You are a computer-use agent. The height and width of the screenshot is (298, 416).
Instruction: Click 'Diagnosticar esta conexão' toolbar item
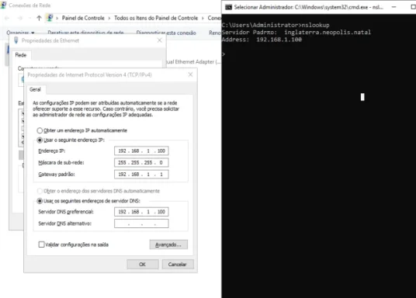(x=166, y=33)
